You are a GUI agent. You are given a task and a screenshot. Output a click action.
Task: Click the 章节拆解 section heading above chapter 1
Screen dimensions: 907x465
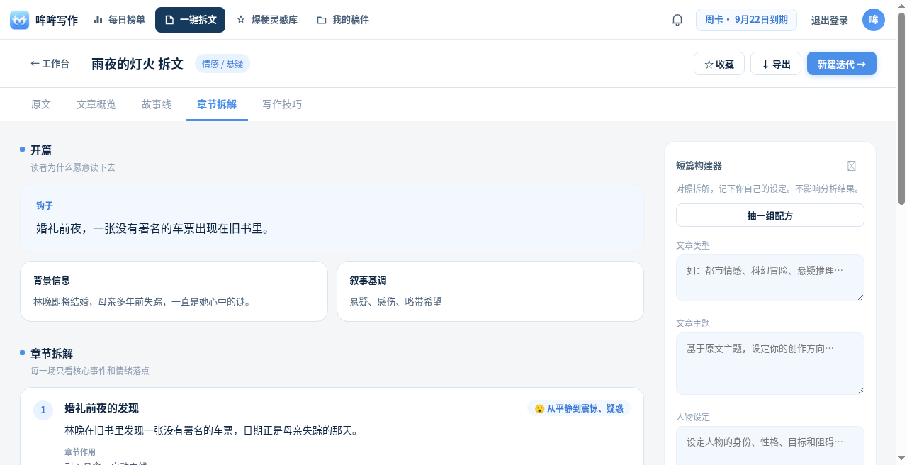(x=52, y=354)
